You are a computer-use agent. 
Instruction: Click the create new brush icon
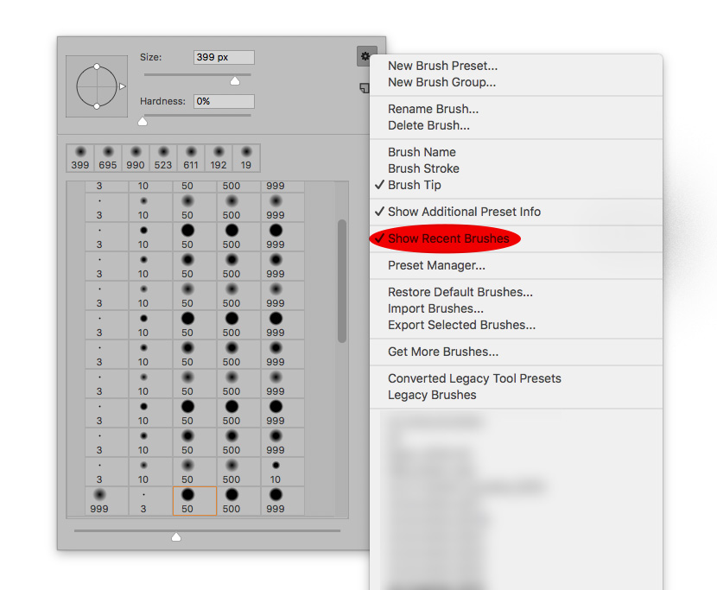[365, 88]
